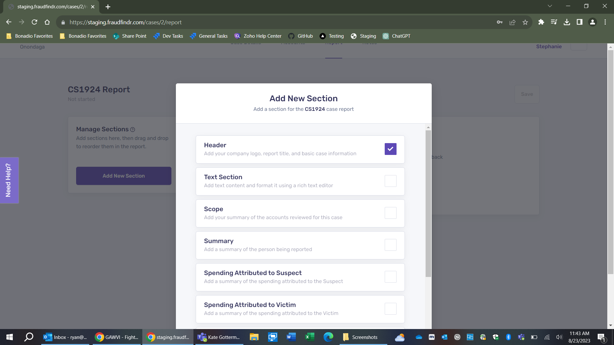
Task: Open the Need Help? side tab
Action: 9,180
